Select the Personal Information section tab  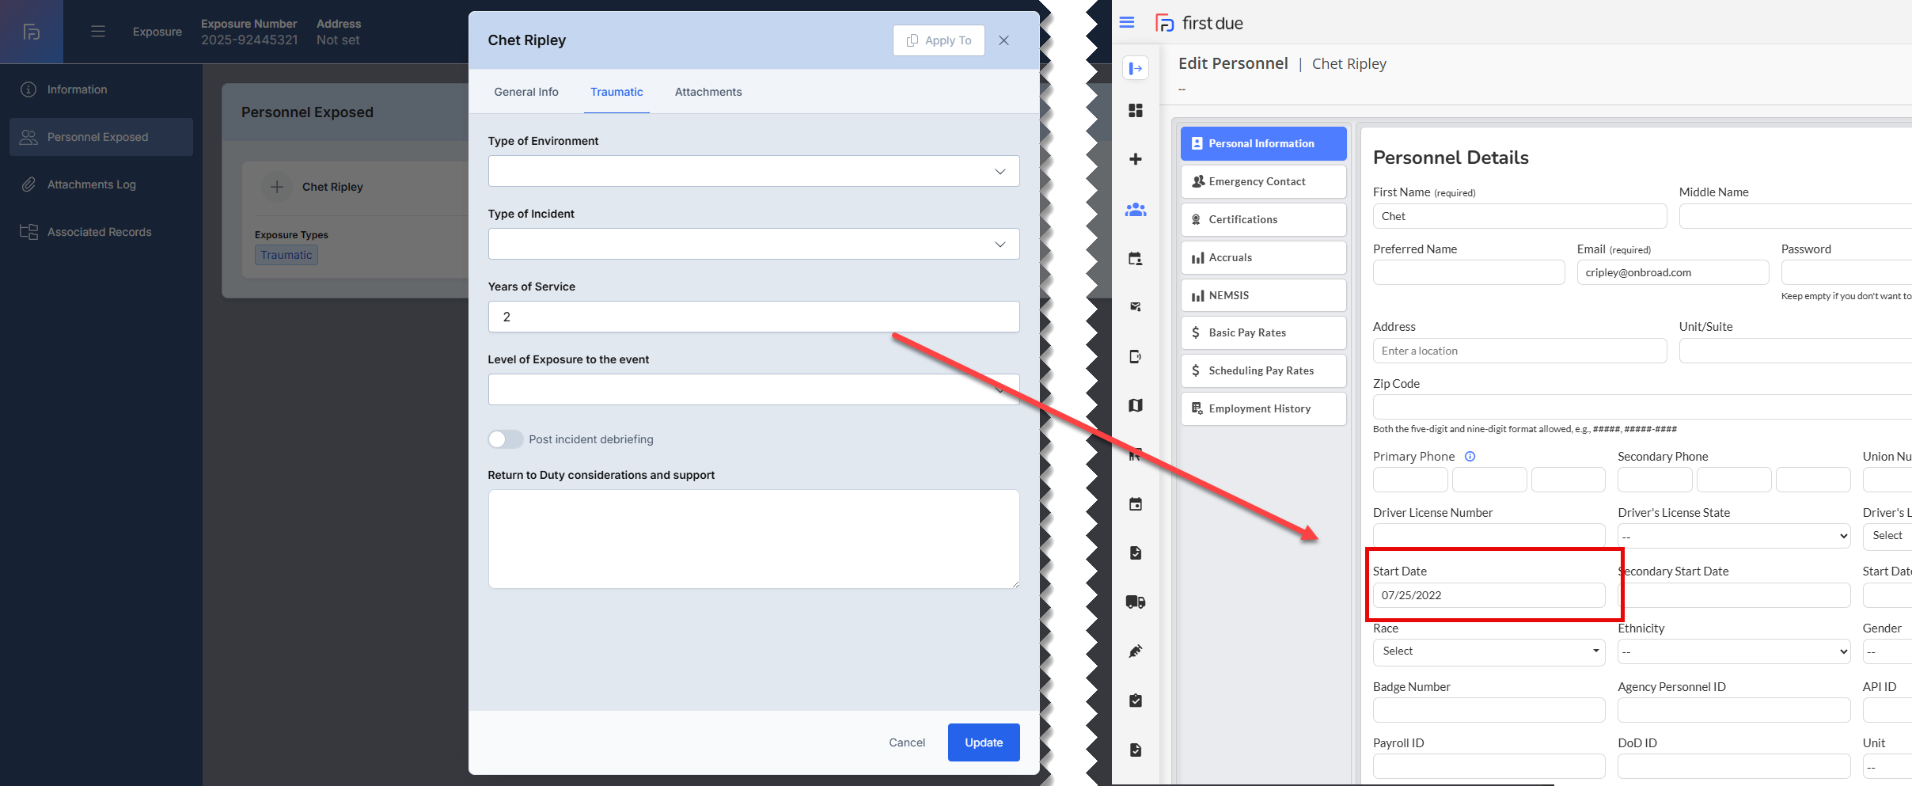[1263, 143]
